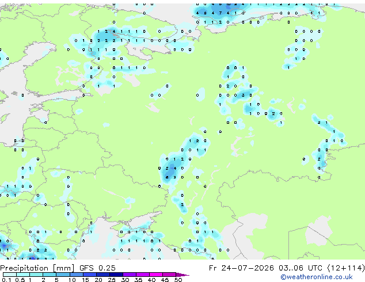The width and height of the screenshot is (365, 282).
Task: Select the 10–15 mm legend color swatch
Action: pos(76,275)
